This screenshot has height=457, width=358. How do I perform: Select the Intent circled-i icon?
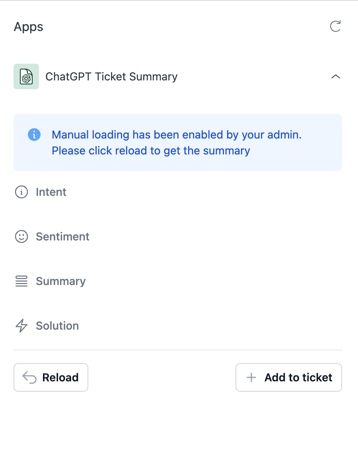point(21,192)
